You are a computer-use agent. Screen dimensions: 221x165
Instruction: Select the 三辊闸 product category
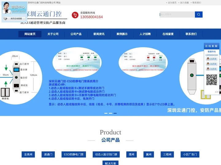pyautogui.click(x=167, y=155)
